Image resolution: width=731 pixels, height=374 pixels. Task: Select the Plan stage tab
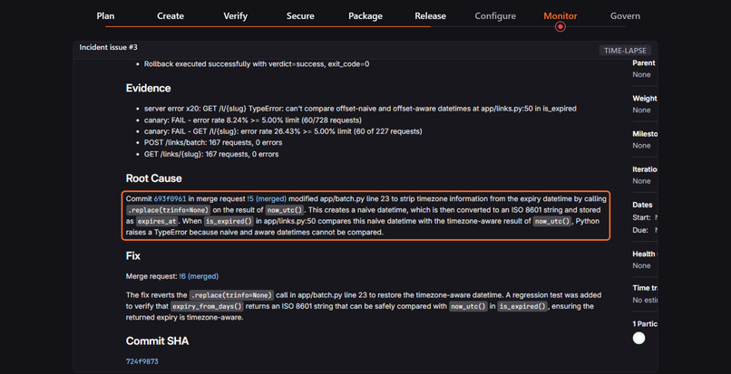[x=105, y=15]
